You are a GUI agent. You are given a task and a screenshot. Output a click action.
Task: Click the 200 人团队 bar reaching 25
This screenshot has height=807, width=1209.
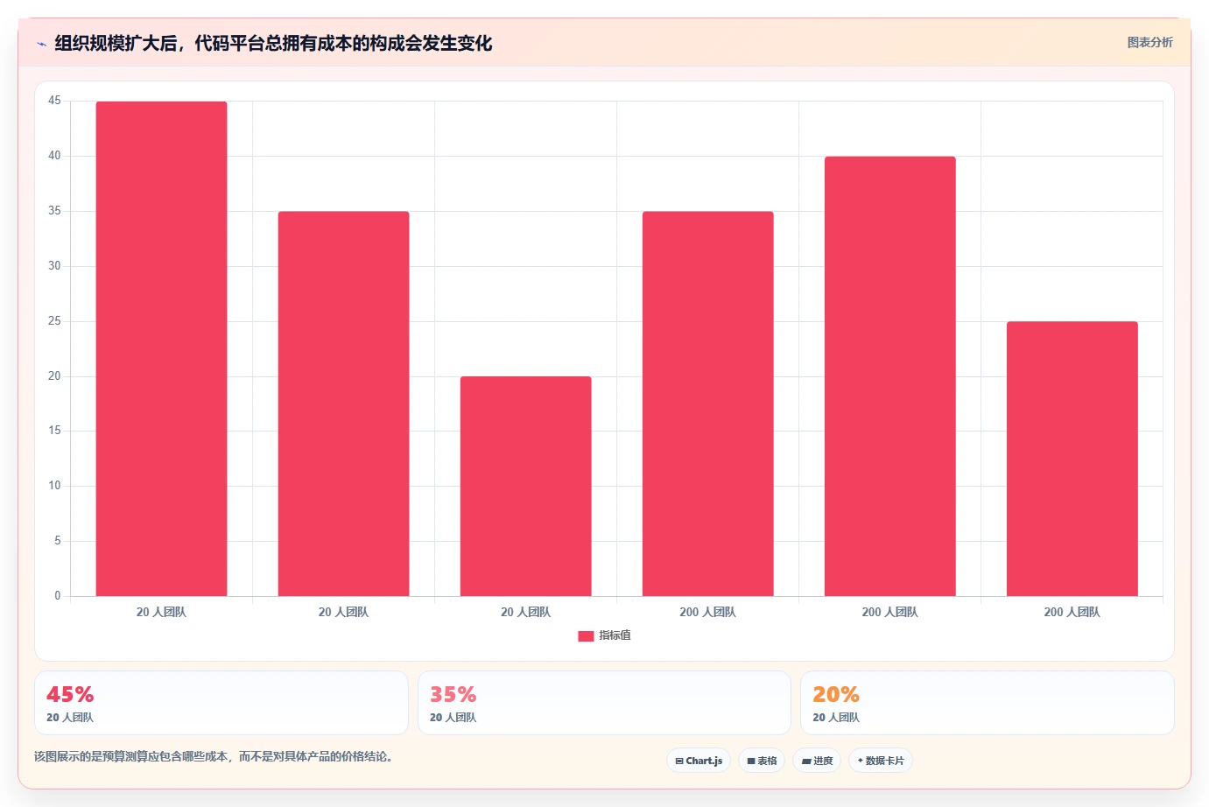[1072, 460]
